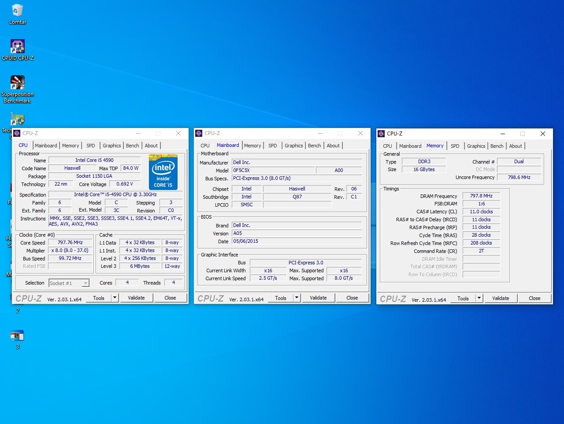Open the desktop image file named 3
Screen dimensions: 564x424
click(x=18, y=339)
